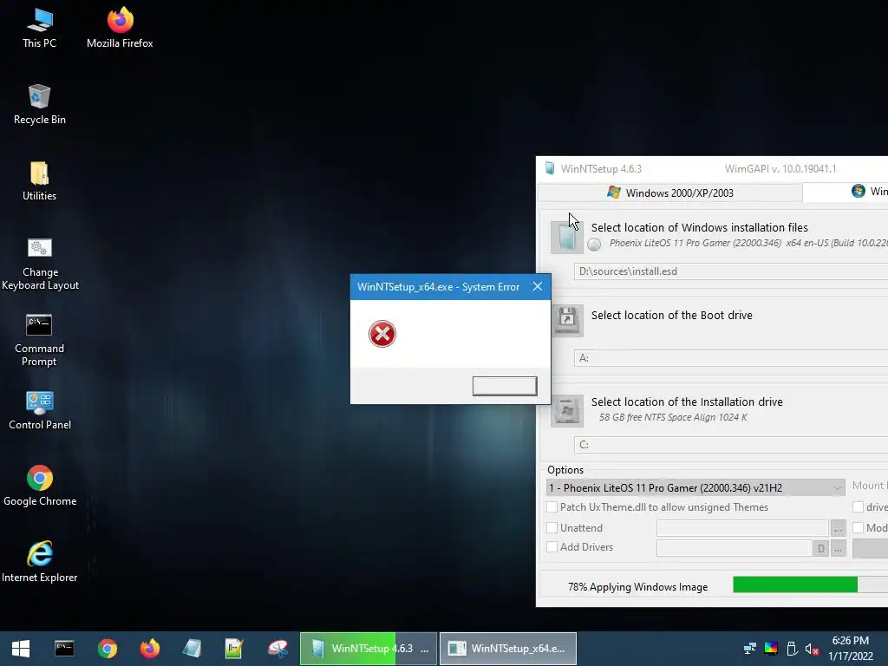Click the colorful display tray icon
This screenshot has width=888, height=666.
(771, 649)
